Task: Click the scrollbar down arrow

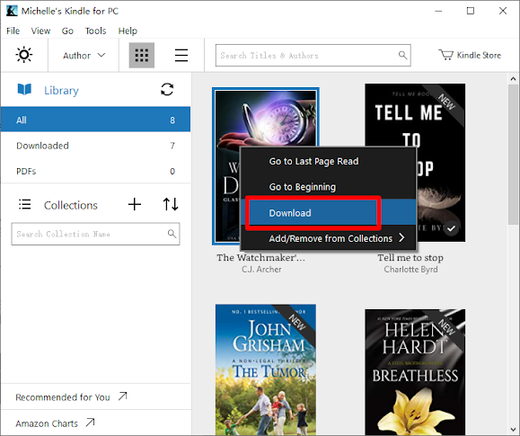Action: [x=513, y=431]
